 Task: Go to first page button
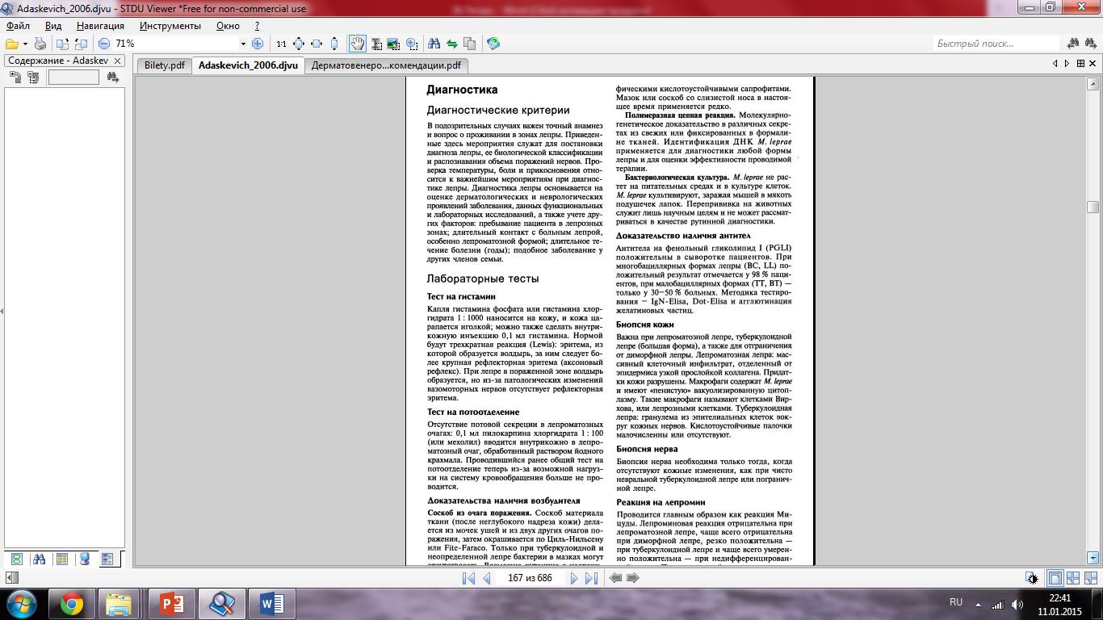468,578
